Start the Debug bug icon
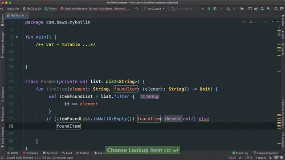285x160 pixels. pyautogui.click(x=209, y=9)
